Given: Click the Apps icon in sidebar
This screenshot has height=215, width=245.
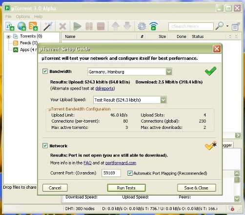Looking at the screenshot, I should coord(16,50).
